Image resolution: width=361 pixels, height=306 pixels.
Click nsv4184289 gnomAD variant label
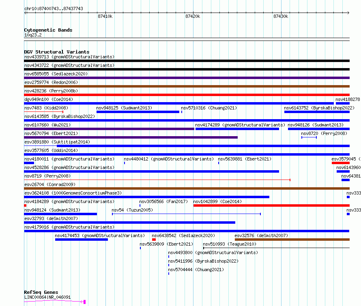(69, 201)
